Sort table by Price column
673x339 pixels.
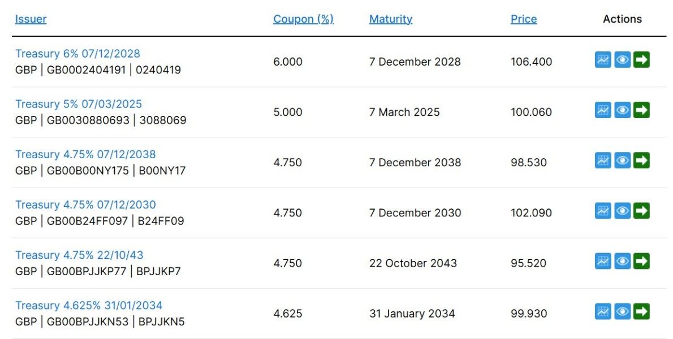523,19
